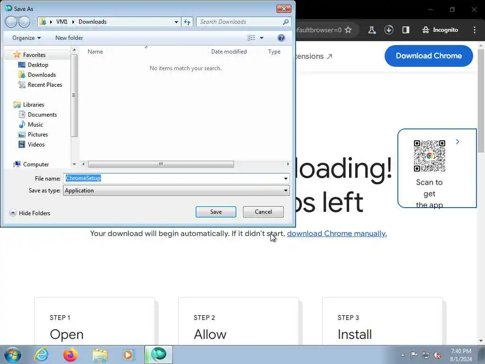Click the taskbar clock showing 7:40 PM
The width and height of the screenshot is (485, 364).
[461, 355]
